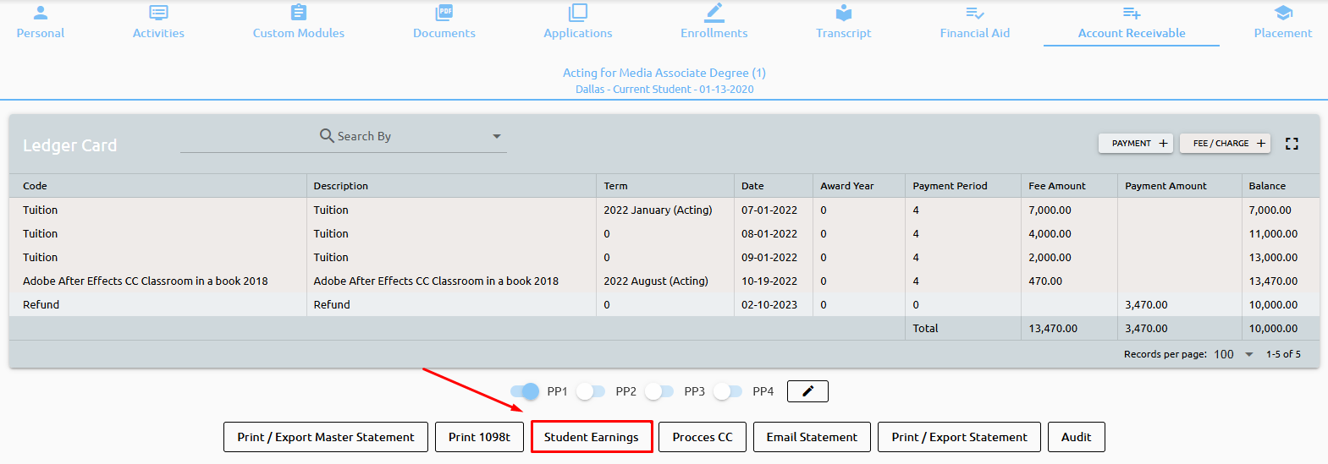Click the Personal person icon
The width and height of the screenshot is (1328, 464).
tap(41, 13)
